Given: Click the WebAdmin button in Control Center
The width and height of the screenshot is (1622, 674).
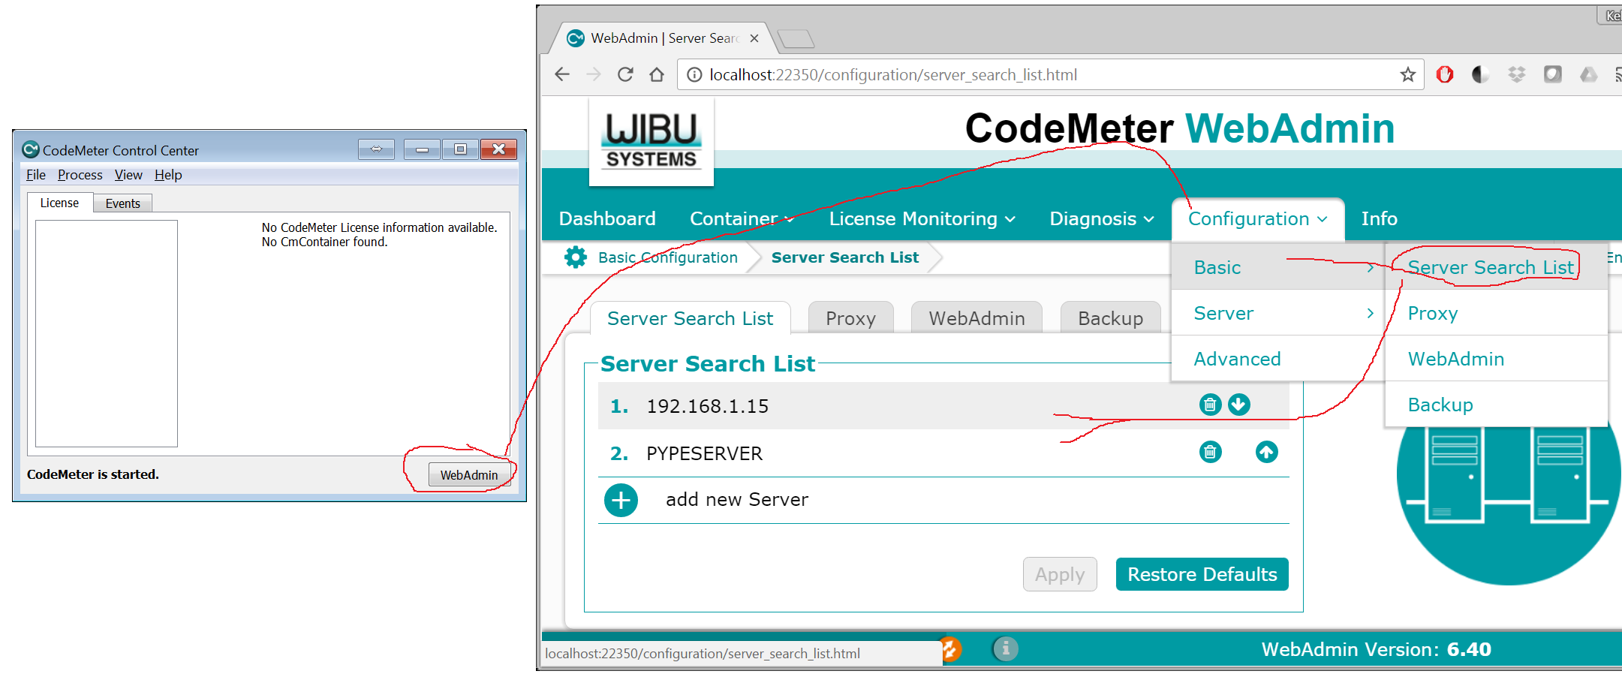Looking at the screenshot, I should (469, 475).
